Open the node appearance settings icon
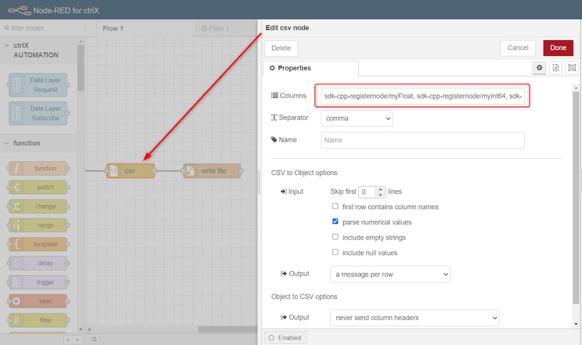Viewport: 582px width, 345px height. tap(572, 68)
